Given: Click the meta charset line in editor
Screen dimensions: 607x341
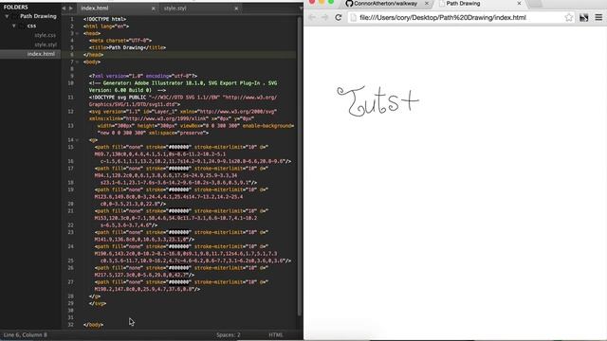Looking at the screenshot, I should [x=120, y=41].
